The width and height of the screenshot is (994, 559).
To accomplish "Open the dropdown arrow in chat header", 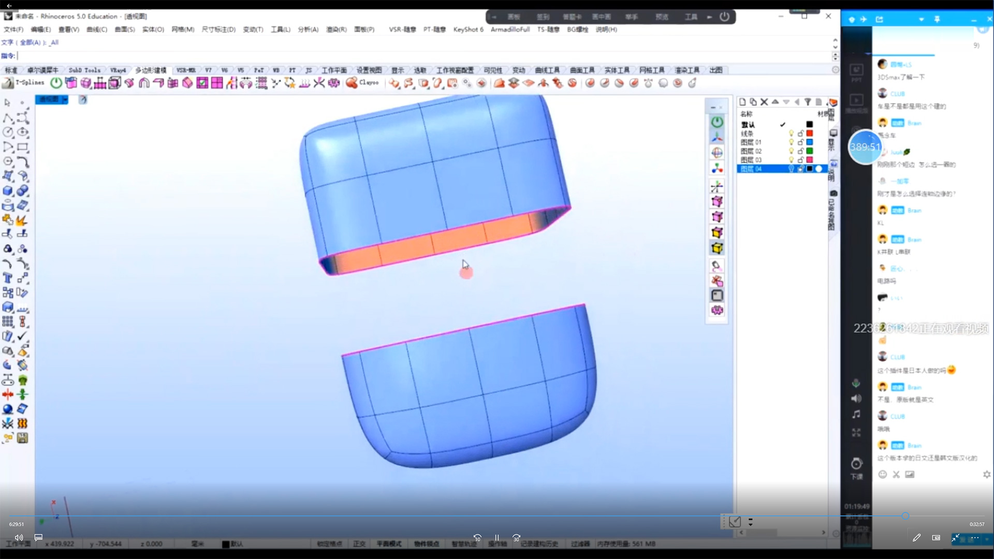I will [x=922, y=20].
